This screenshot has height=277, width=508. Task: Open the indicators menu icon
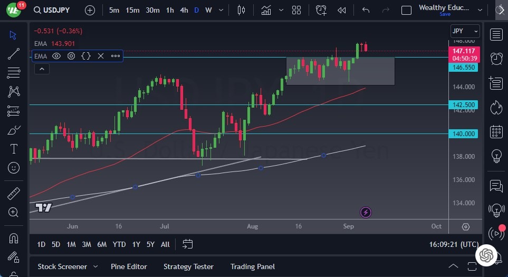[x=266, y=10]
